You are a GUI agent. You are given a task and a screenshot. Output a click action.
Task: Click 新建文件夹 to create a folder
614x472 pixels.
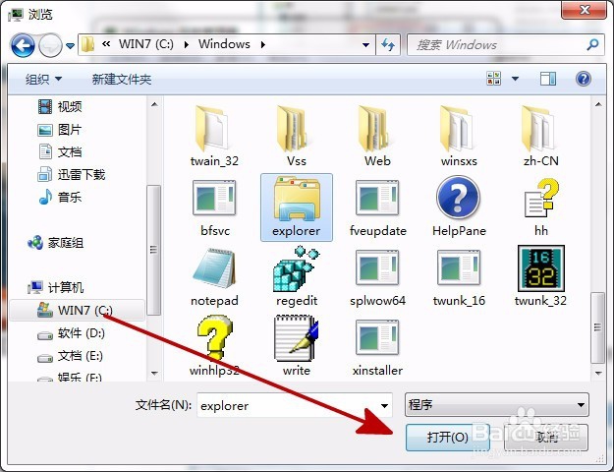point(122,80)
